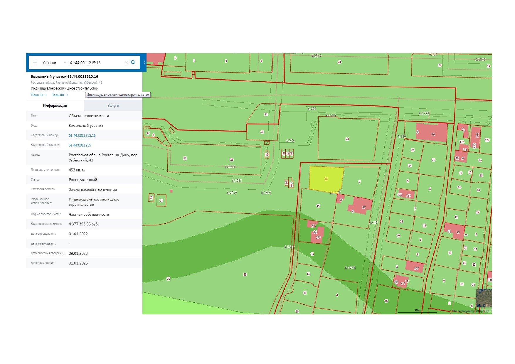515x364 pixels.
Task: Click the pink building labeled 57
Action: tap(363, 205)
